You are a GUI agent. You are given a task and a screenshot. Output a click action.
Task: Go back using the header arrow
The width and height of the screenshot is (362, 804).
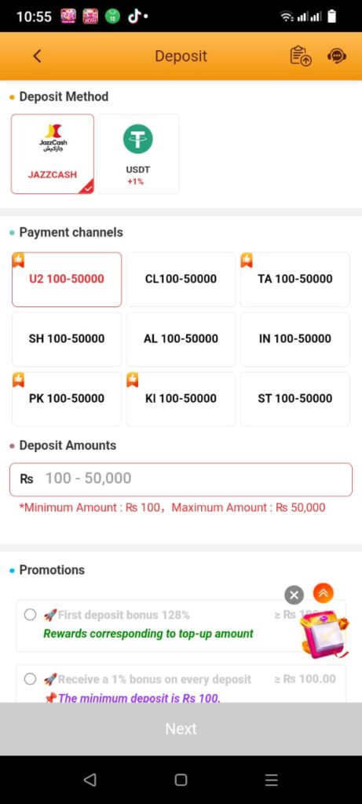37,56
